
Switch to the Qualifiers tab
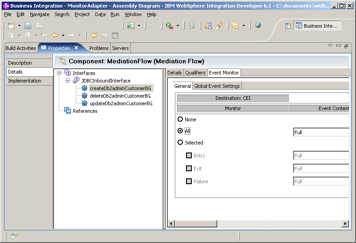[x=195, y=73]
